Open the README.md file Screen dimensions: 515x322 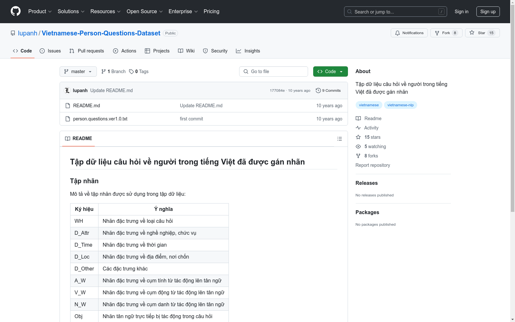pos(87,106)
